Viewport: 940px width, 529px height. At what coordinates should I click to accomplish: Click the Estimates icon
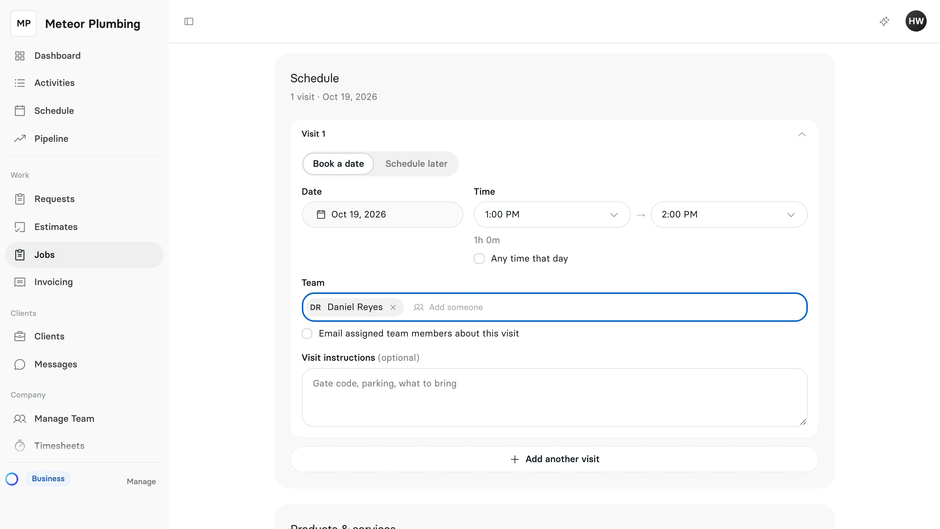click(20, 227)
